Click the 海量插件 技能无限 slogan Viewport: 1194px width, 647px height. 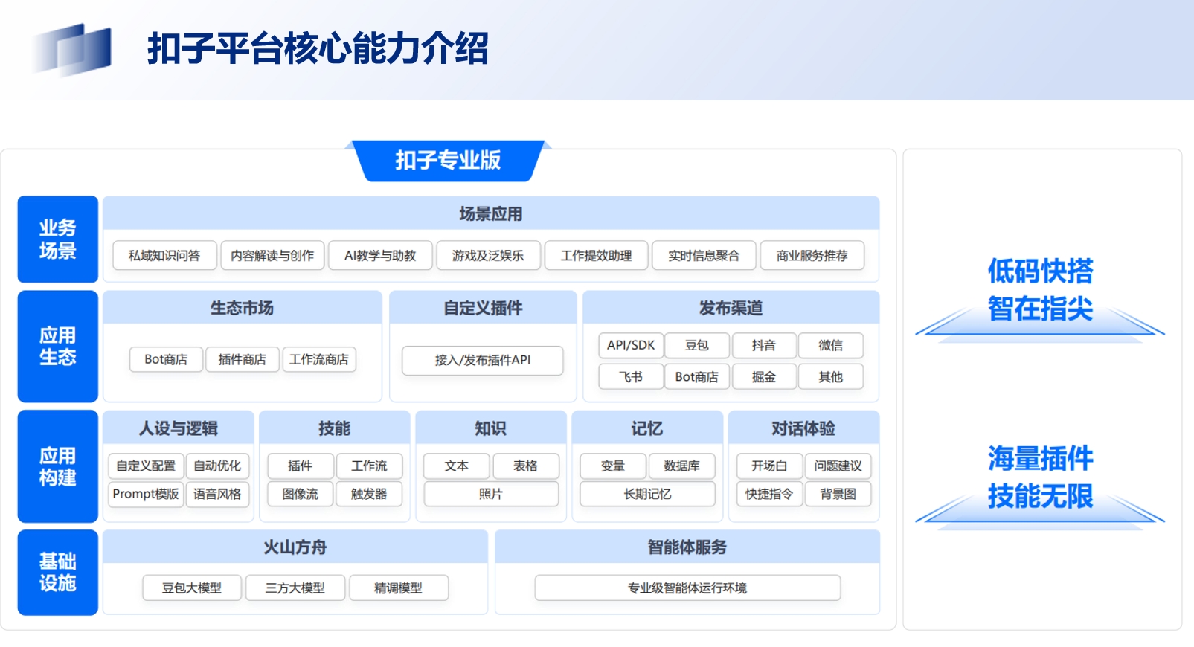click(1041, 477)
